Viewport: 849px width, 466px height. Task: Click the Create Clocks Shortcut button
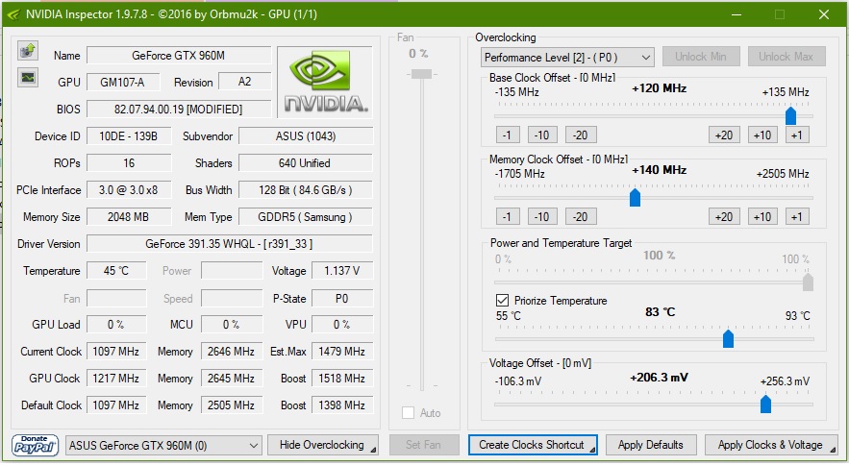coord(533,445)
